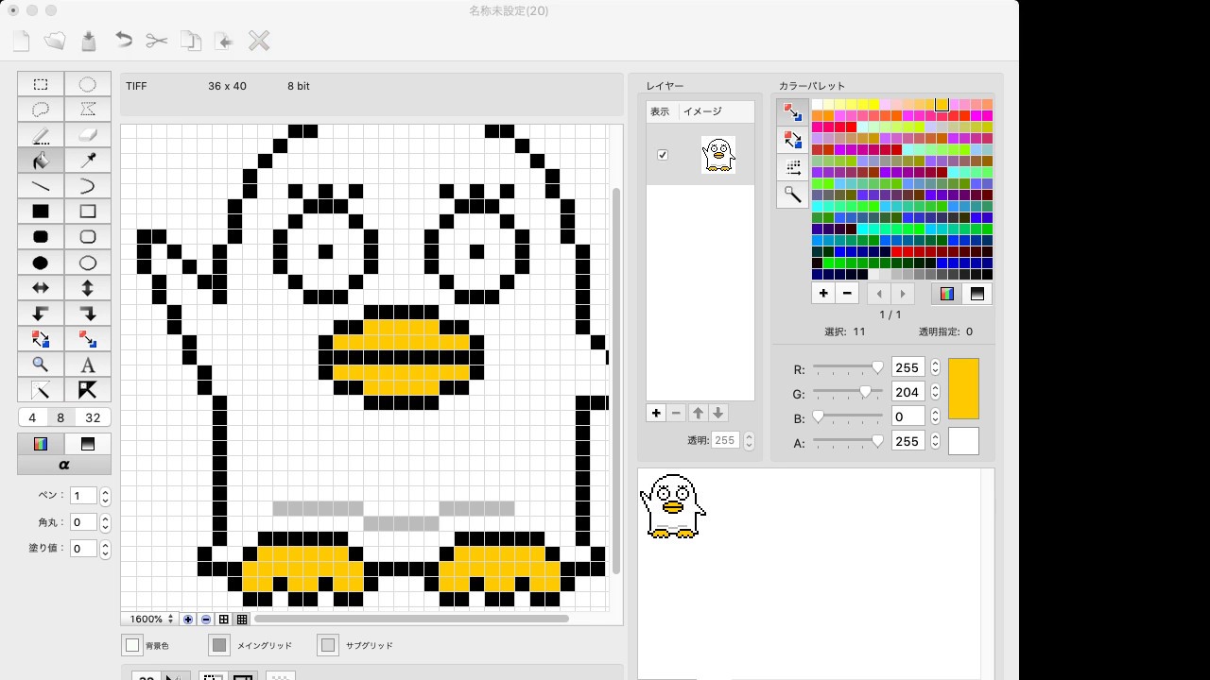The height and width of the screenshot is (680, 1210).
Task: Zoom in with the plus magnifier button
Action: [188, 620]
